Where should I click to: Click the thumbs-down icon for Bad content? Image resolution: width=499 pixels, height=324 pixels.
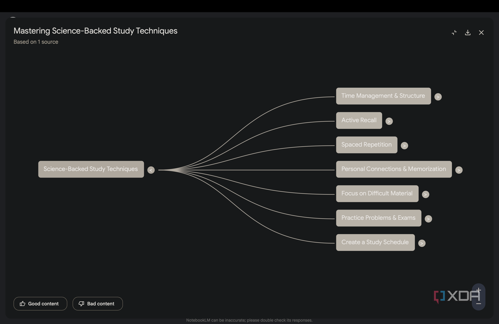pyautogui.click(x=81, y=303)
